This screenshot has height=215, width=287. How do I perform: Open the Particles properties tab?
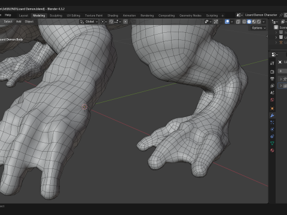pyautogui.click(x=272, y=122)
